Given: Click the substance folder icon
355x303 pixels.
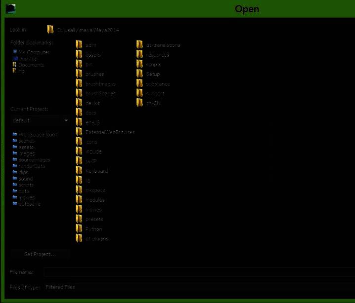Looking at the screenshot, I should [x=139, y=84].
